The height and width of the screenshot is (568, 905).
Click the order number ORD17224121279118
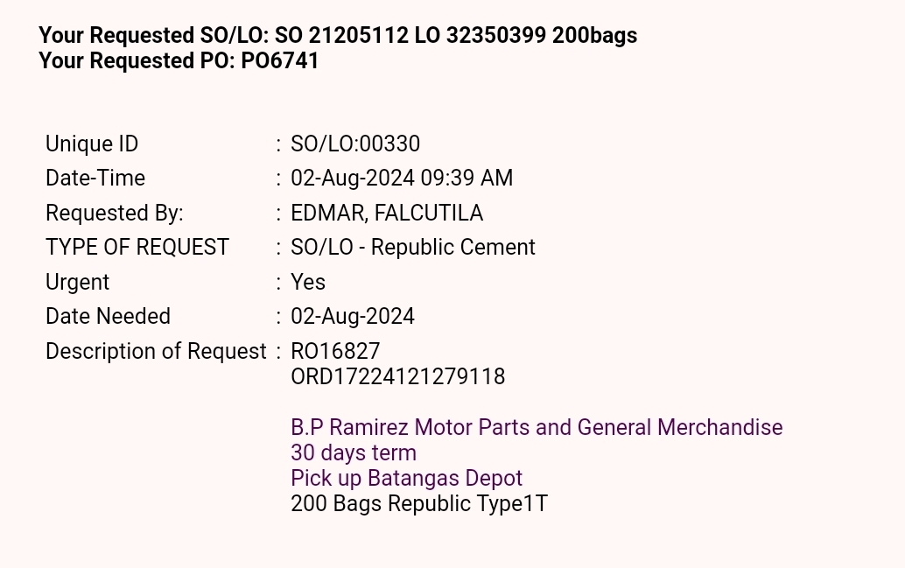(398, 377)
